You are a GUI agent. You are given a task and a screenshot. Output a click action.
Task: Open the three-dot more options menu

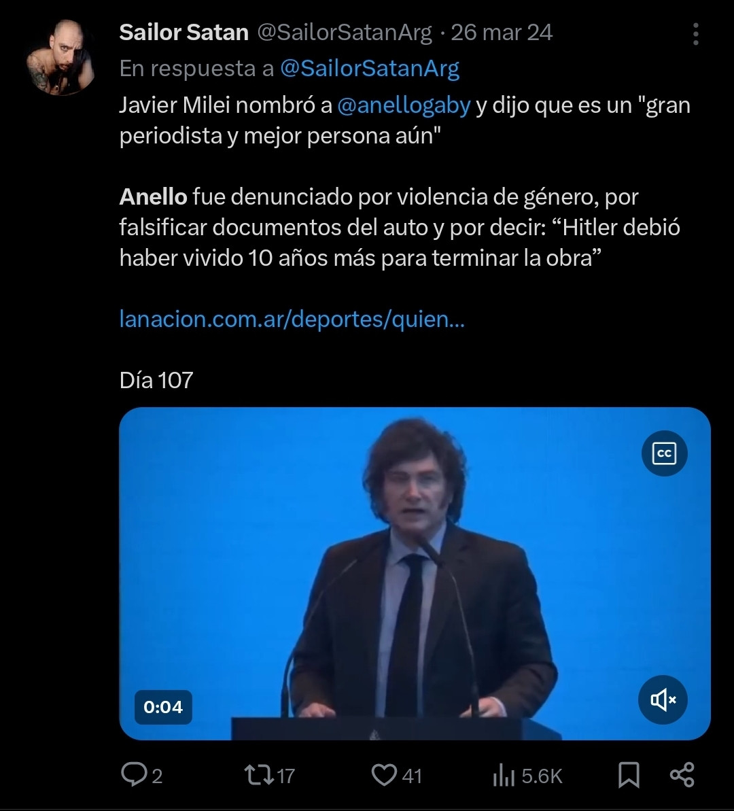(x=695, y=34)
